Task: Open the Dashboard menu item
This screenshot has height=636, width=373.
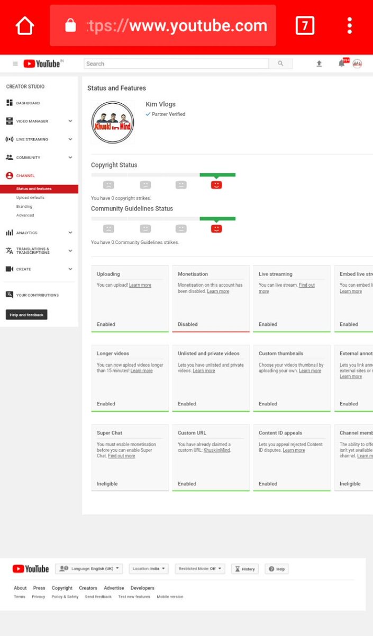Action: tap(28, 103)
